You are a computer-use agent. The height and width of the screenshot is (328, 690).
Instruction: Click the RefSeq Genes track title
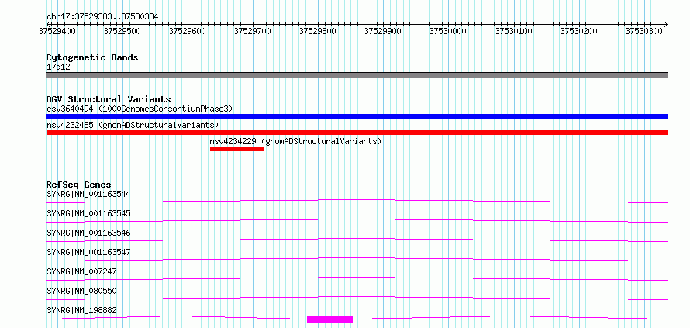point(79,185)
